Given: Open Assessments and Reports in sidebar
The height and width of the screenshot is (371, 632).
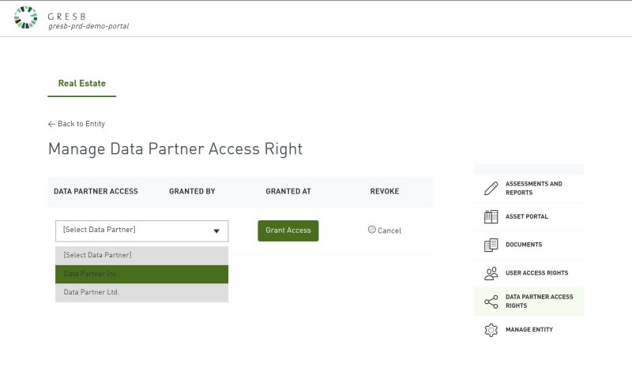Looking at the screenshot, I should coord(529,189).
